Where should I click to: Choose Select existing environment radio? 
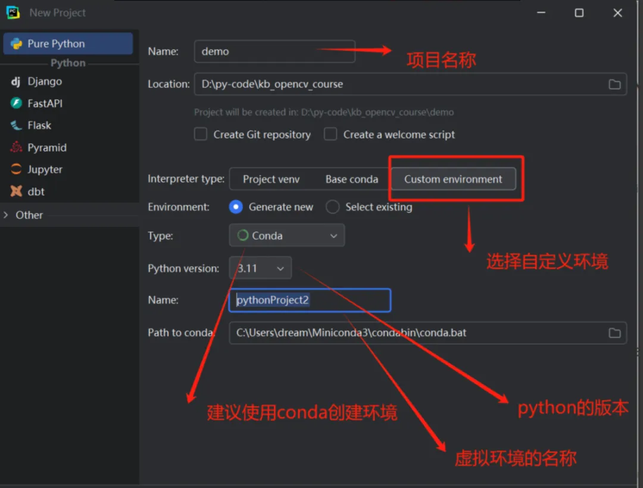click(333, 207)
